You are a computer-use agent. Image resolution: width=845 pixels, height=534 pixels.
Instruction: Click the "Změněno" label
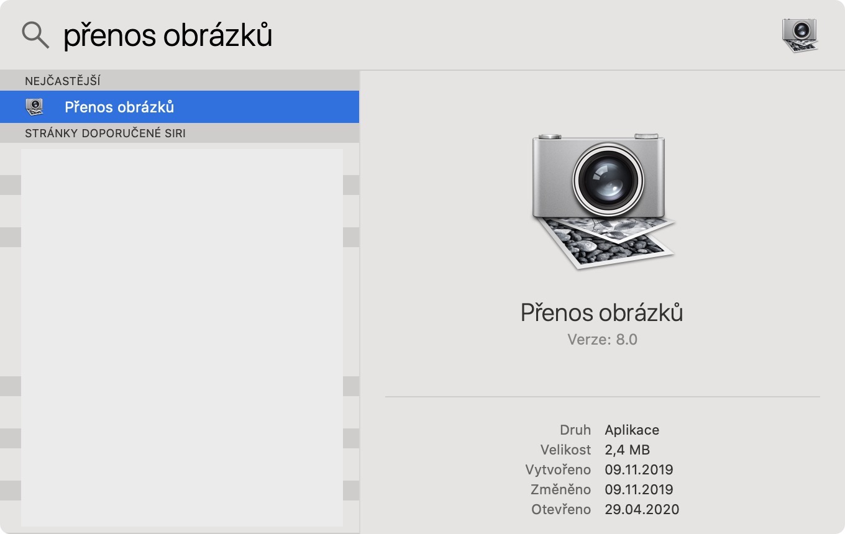pos(561,489)
